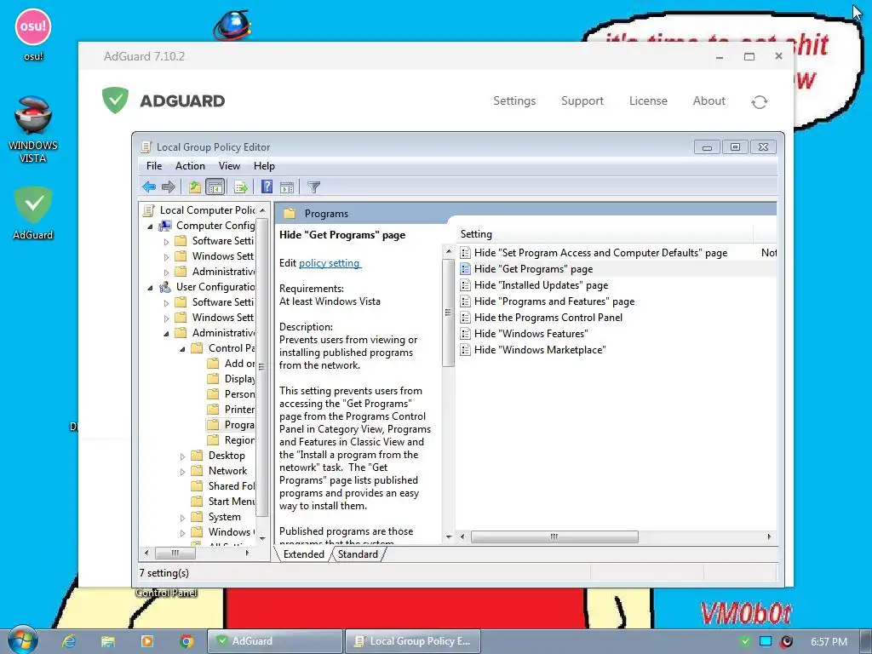Open AdGuard License section
872x654 pixels.
648,100
